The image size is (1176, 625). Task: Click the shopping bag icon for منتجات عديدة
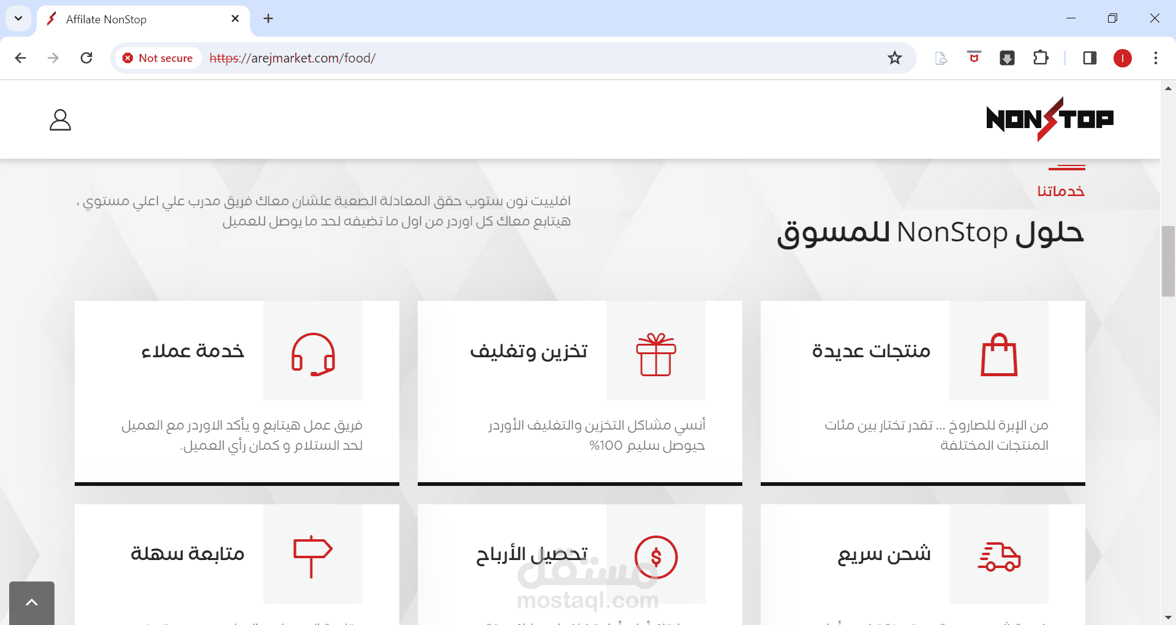[x=999, y=354]
